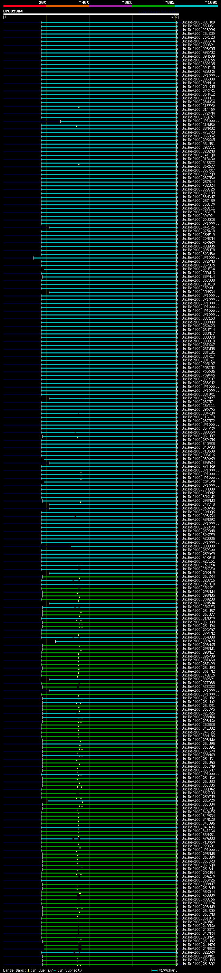Image resolution: width=221 pixels, height=973 pixels.
Task: Select UniRef100_B8NGN7 entry
Action: (198, 197)
